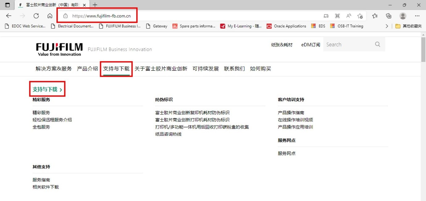This screenshot has height=201, width=426.
Task: Open Oracle Applications bookmark
Action: pyautogui.click(x=286, y=26)
